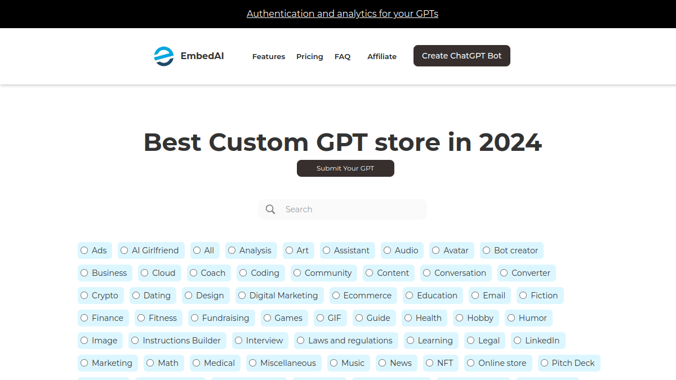The height and width of the screenshot is (380, 676).
Task: Pick the Online store category
Action: pyautogui.click(x=498, y=363)
